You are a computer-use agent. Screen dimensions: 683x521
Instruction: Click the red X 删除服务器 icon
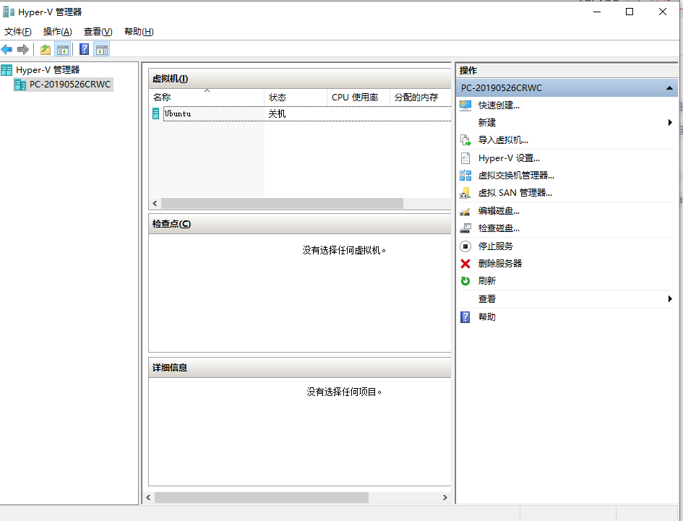click(x=465, y=264)
